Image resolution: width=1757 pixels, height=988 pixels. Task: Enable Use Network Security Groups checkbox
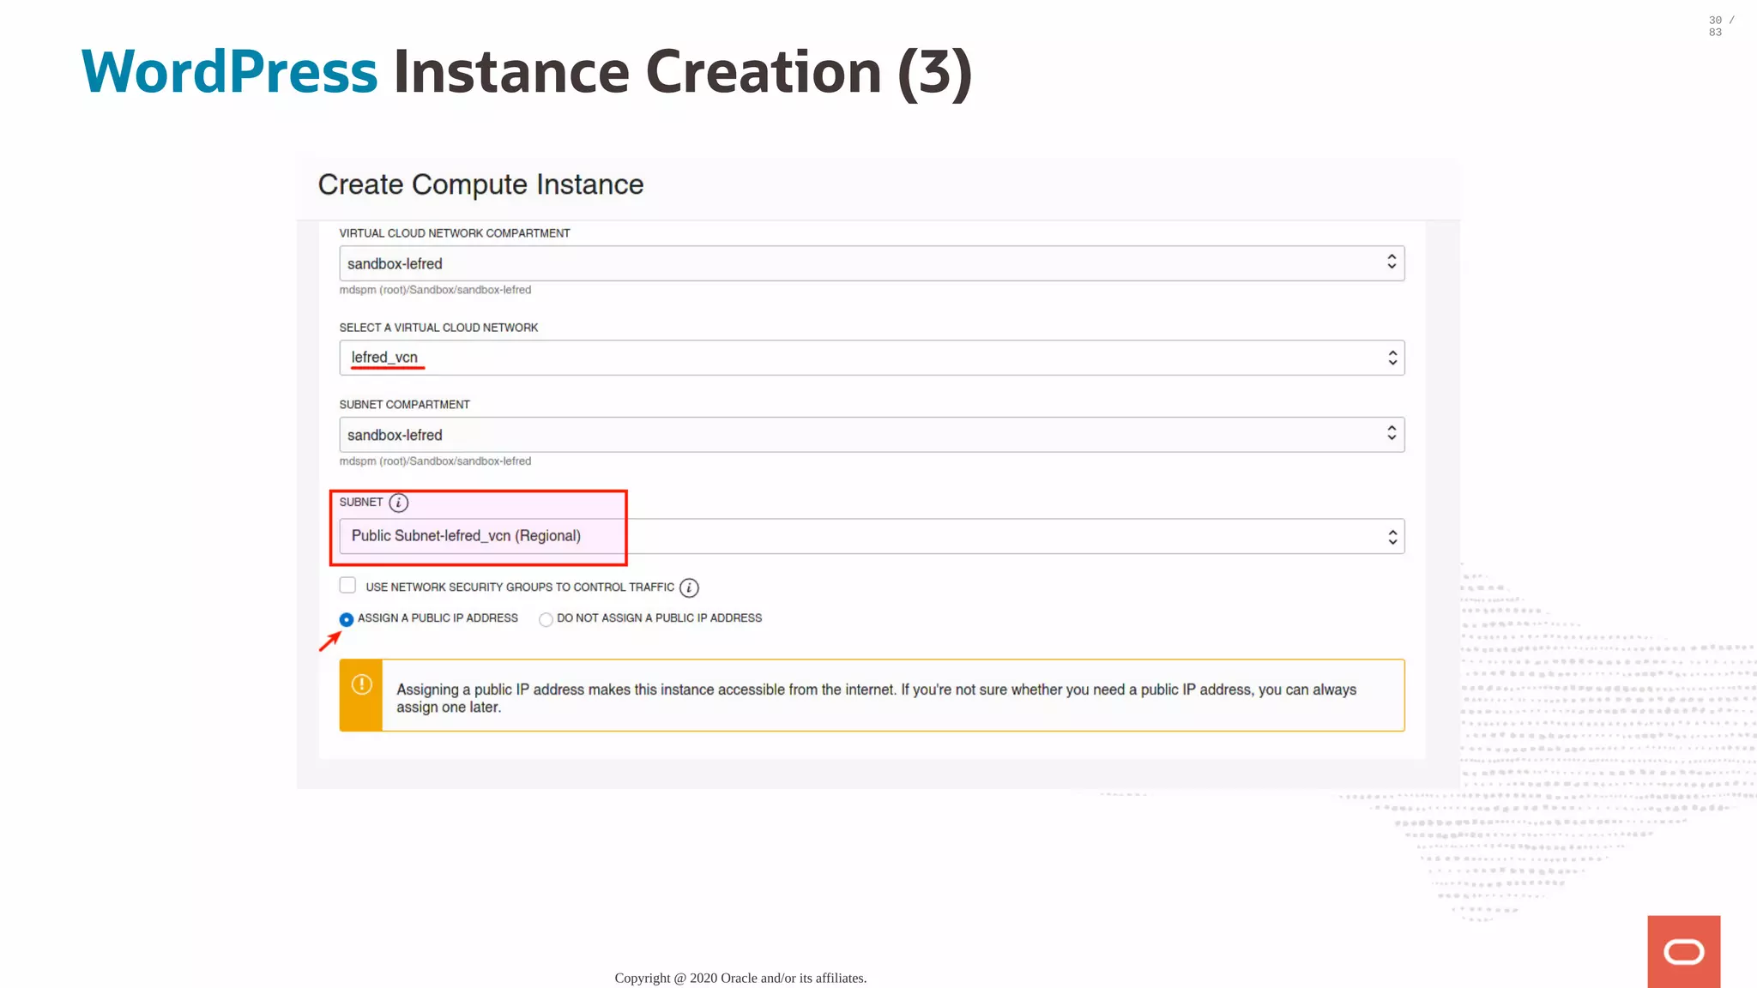point(347,586)
